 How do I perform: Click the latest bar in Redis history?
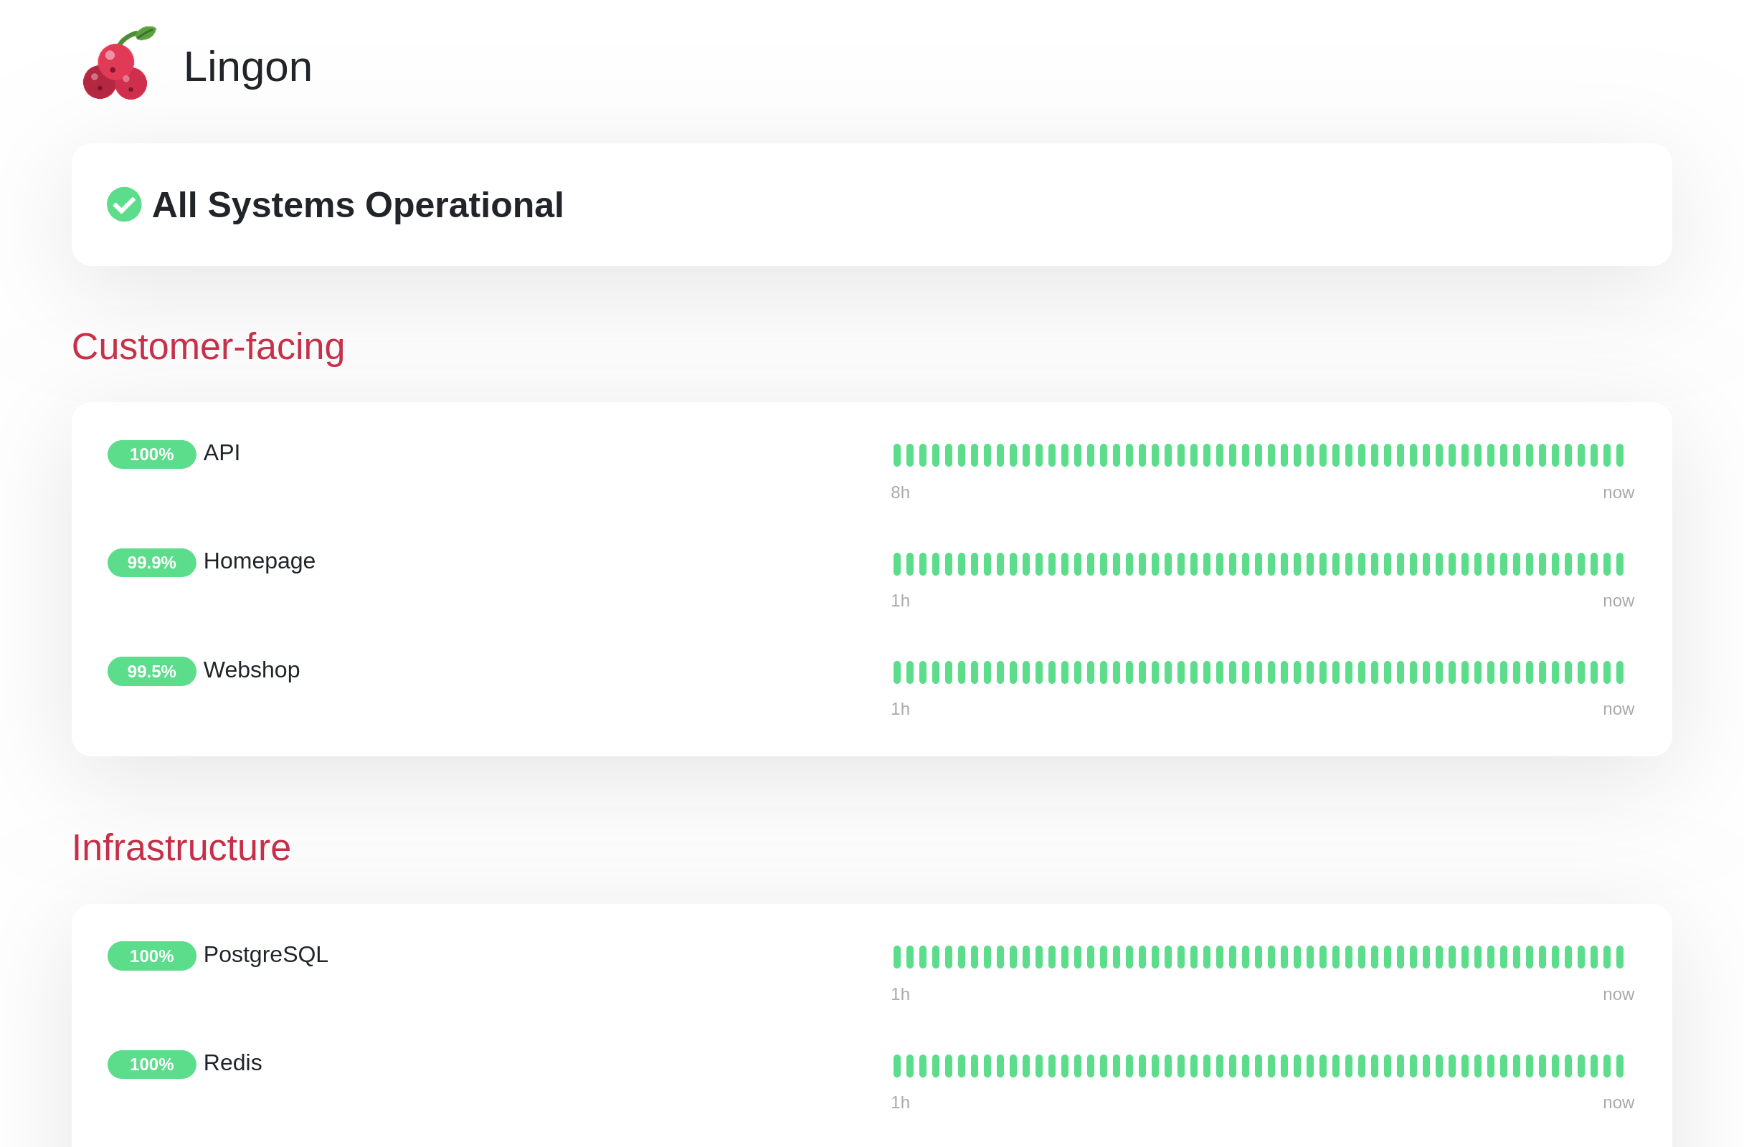tap(1620, 1066)
